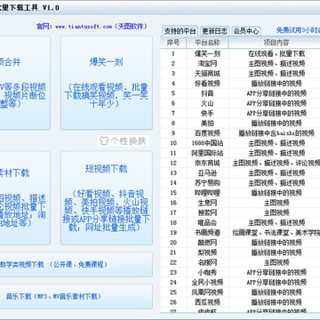Click sequence number 25 in the table
Image resolution: width=320 pixels, height=320 pixels.
173,292
